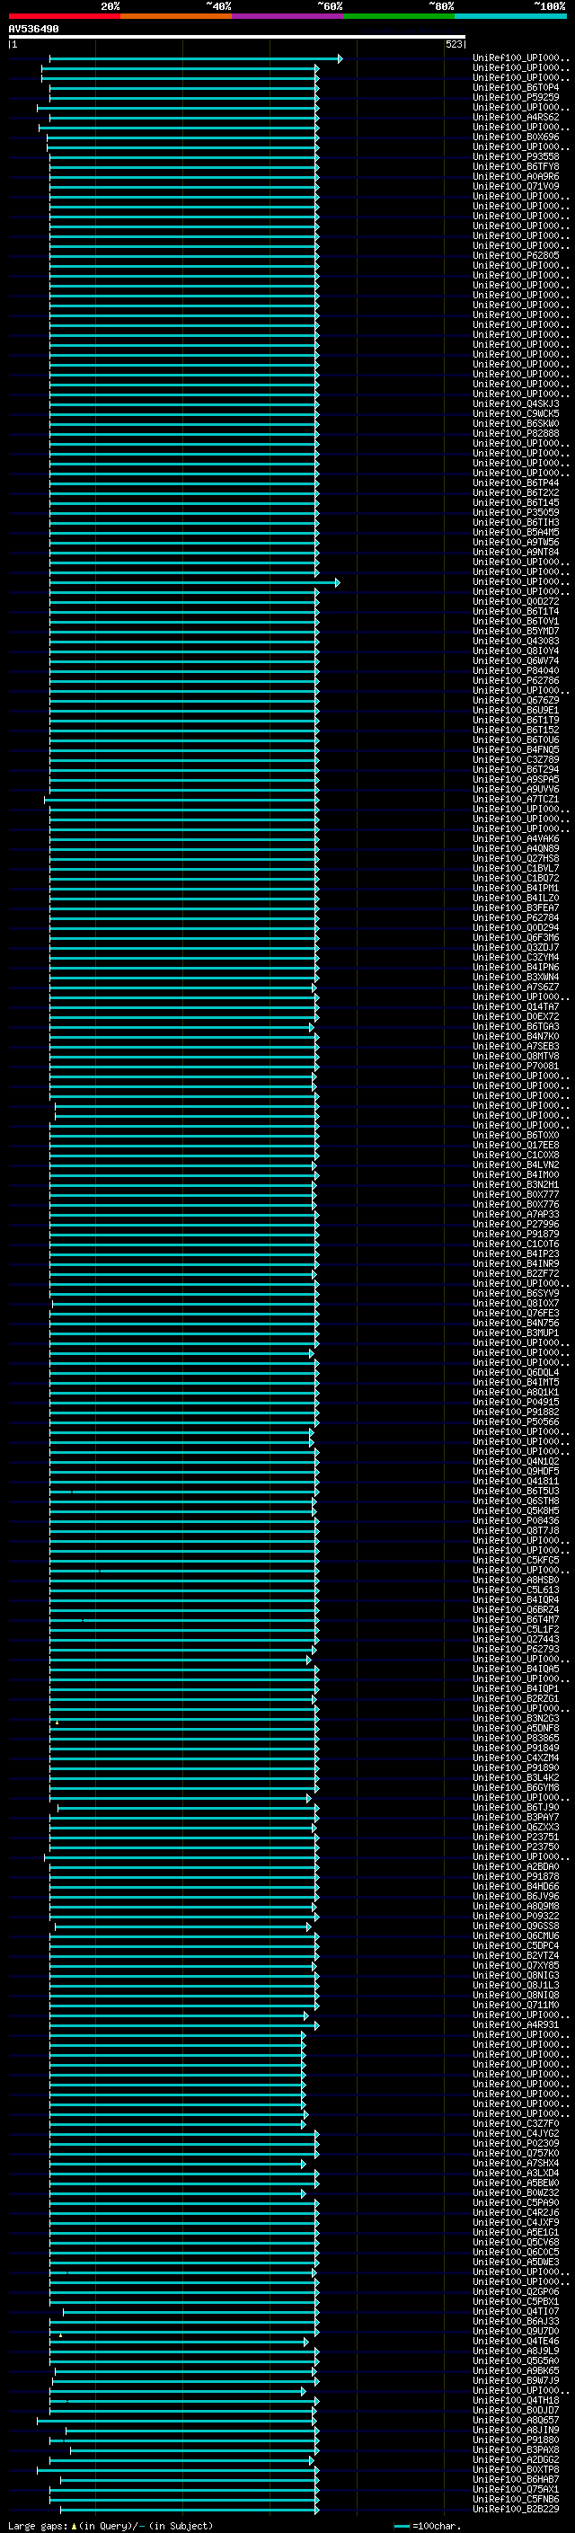This screenshot has height=2533, width=575.
Task: Pick the UniRef100_A7TCZ1 label
Action: pyautogui.click(x=516, y=800)
